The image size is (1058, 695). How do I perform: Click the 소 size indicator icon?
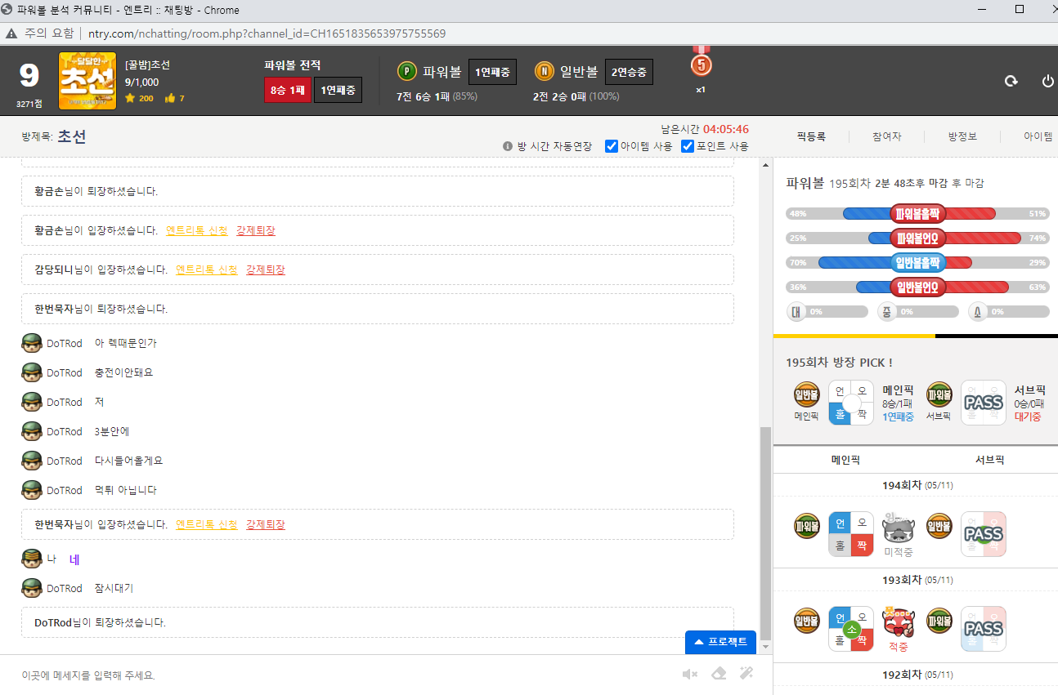click(x=978, y=311)
